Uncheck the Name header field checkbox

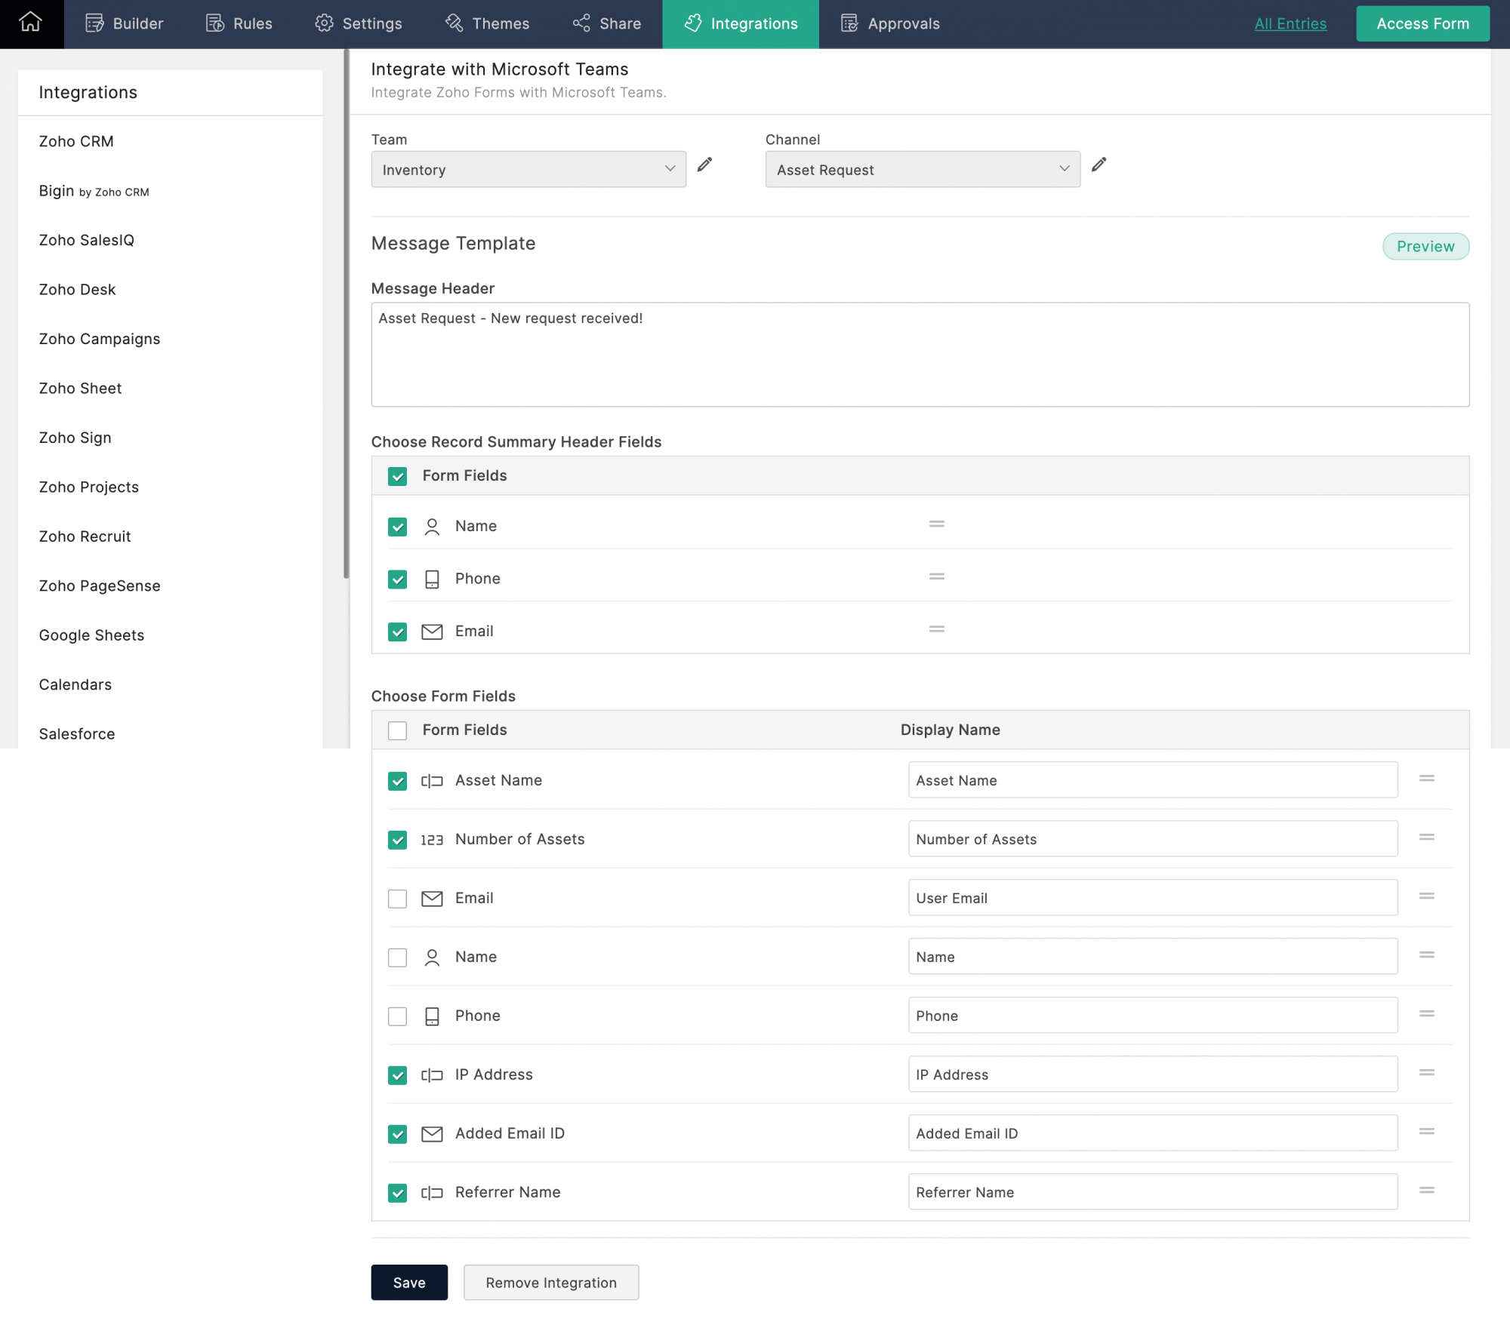point(397,527)
